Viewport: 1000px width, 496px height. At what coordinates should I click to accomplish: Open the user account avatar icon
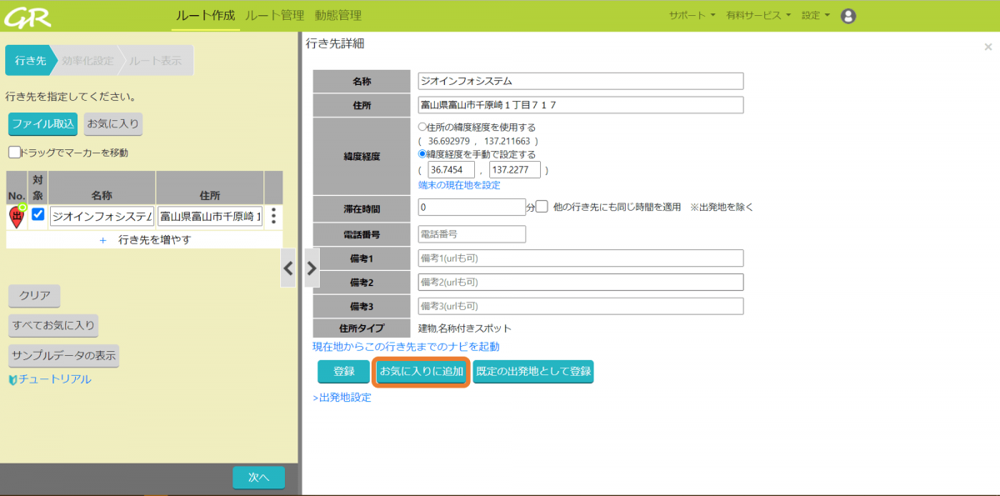[x=848, y=16]
